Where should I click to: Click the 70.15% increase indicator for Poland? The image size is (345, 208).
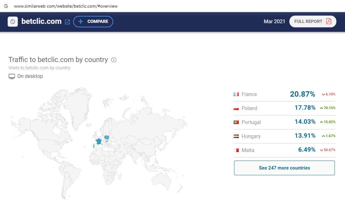pos(328,108)
